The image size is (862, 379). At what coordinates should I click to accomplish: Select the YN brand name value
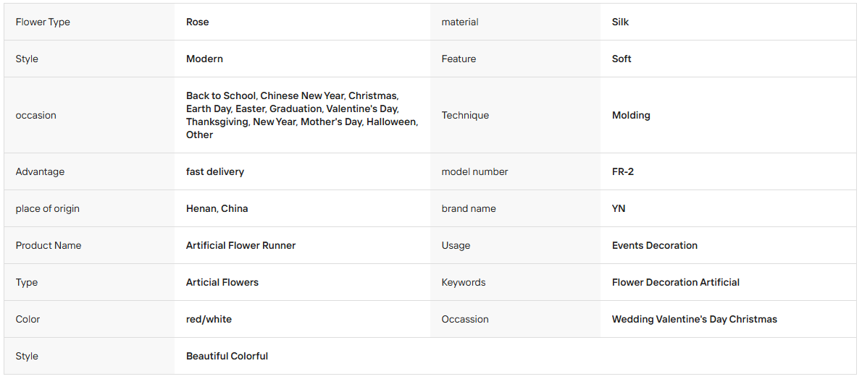619,209
